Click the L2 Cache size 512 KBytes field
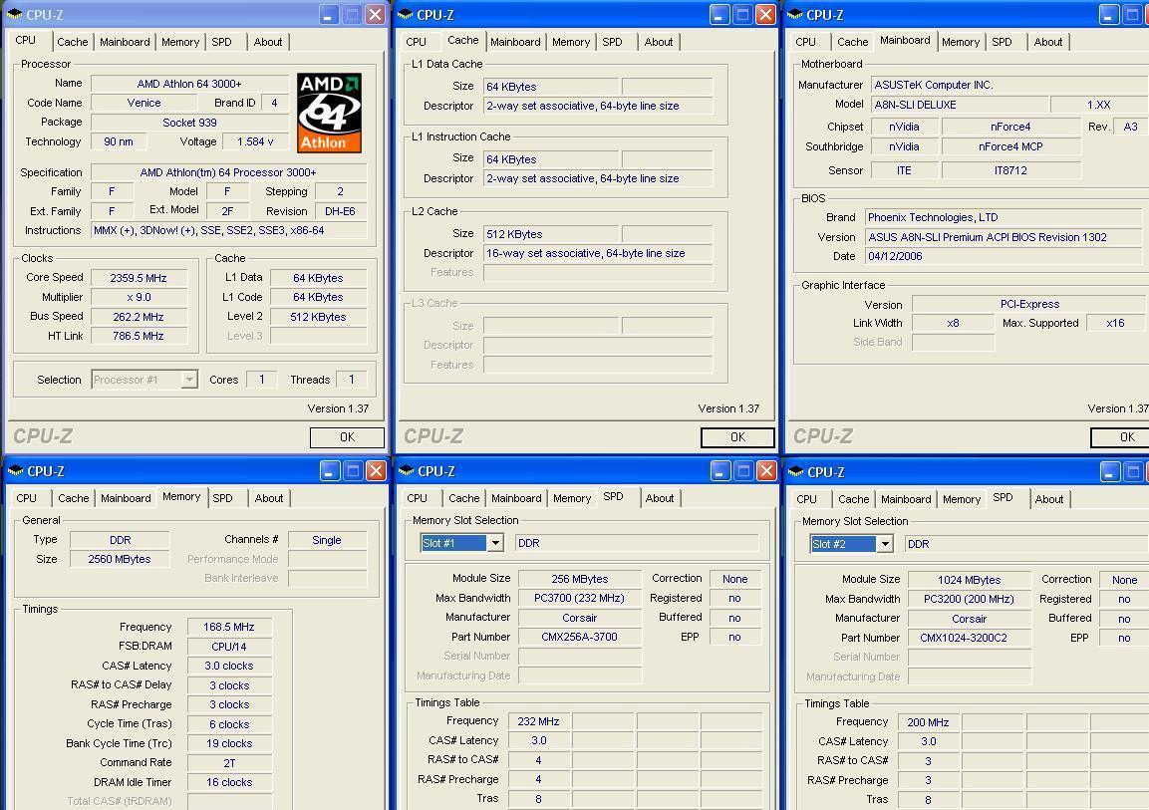 pyautogui.click(x=551, y=233)
